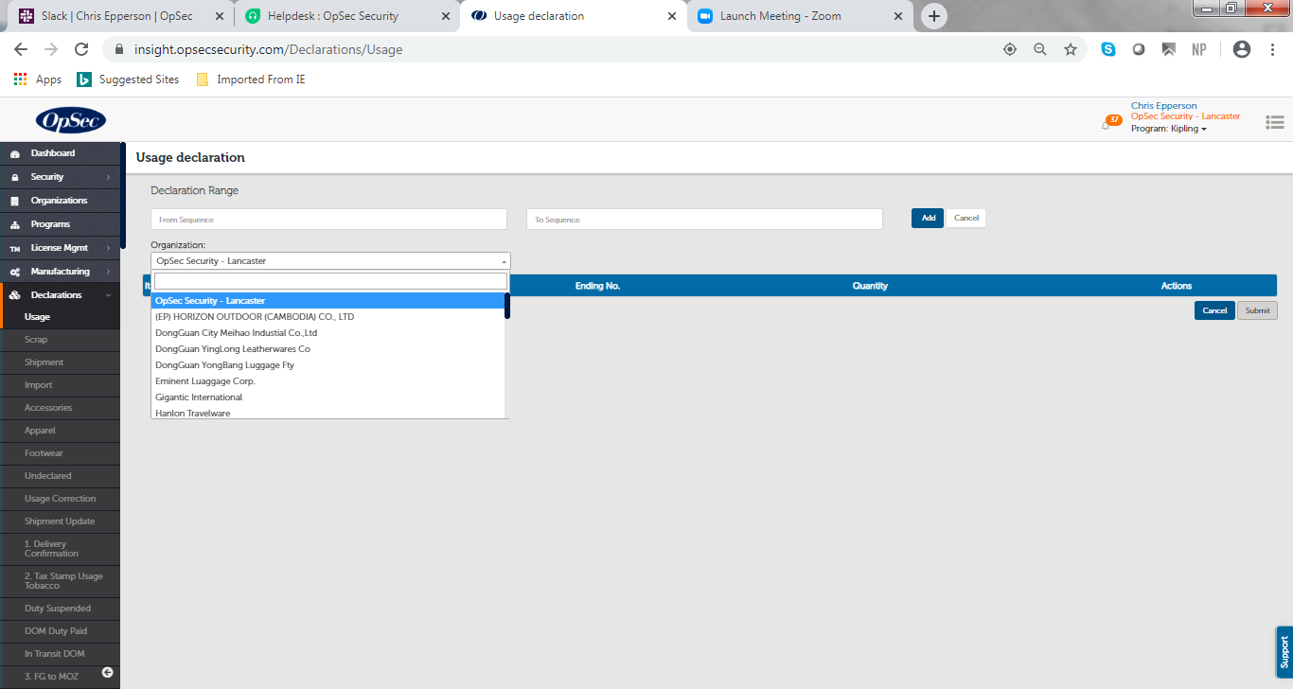Open the Program: Kipling dropdown
Image resolution: width=1293 pixels, height=689 pixels.
click(x=1169, y=129)
